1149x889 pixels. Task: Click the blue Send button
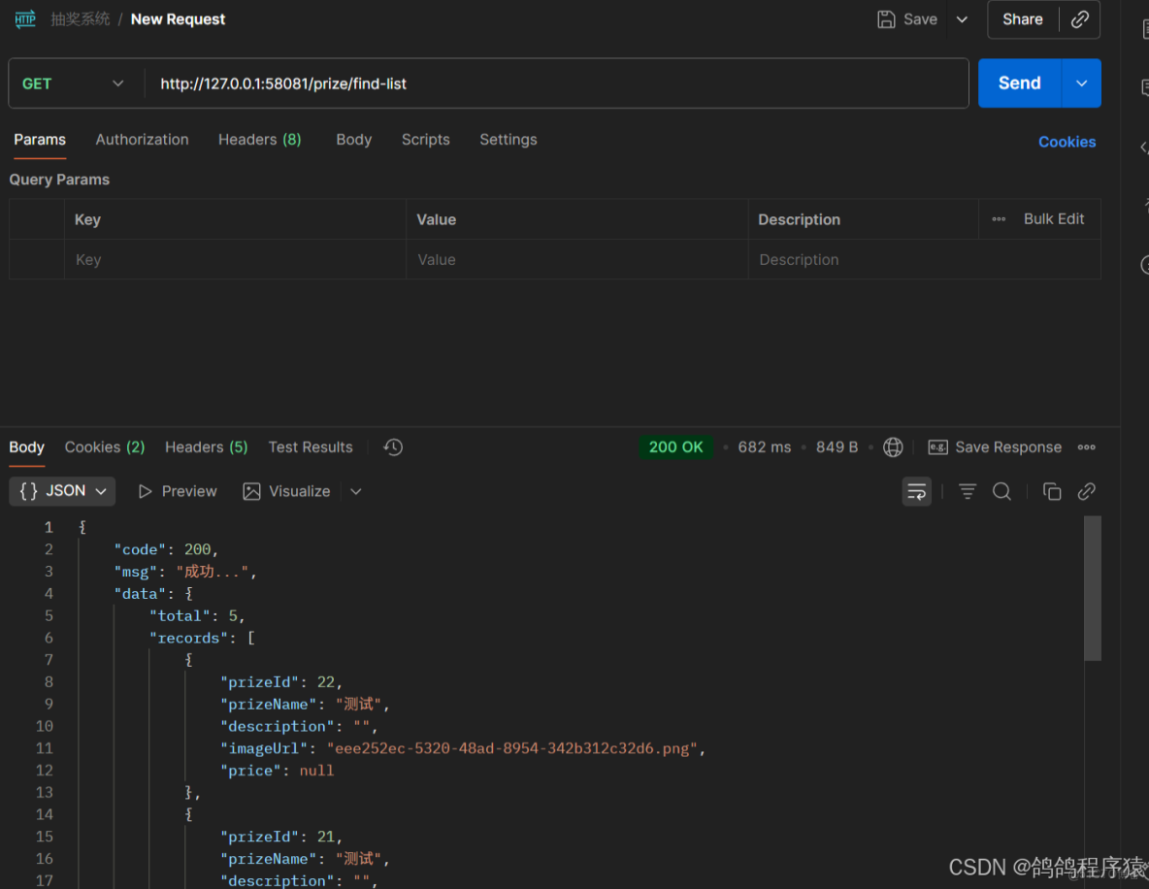(x=1019, y=83)
